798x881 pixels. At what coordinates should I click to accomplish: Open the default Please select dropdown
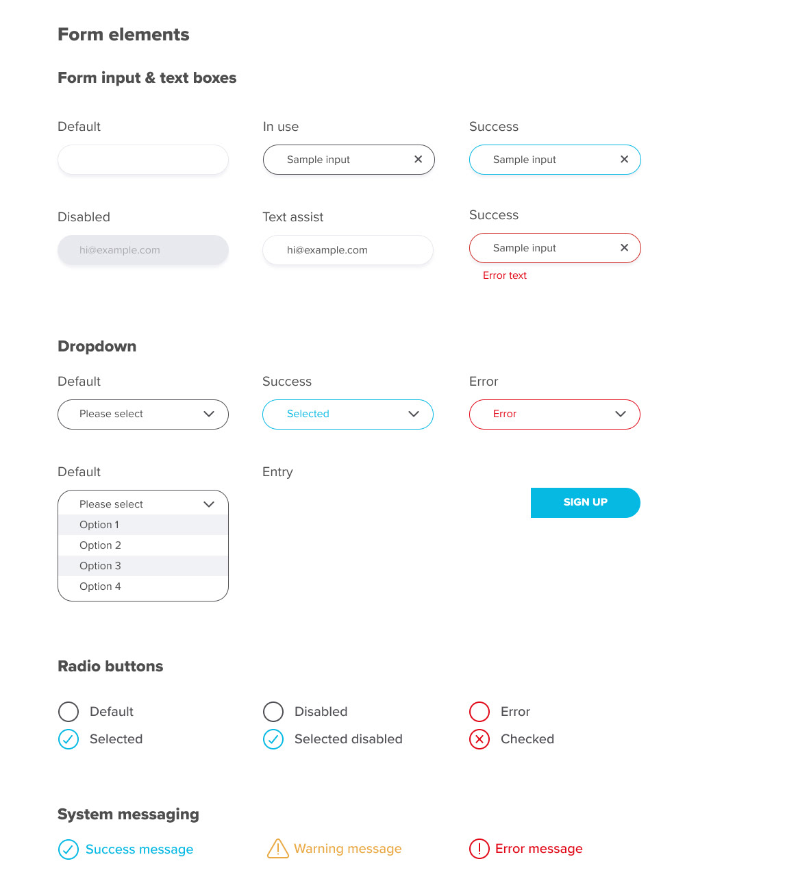(143, 414)
